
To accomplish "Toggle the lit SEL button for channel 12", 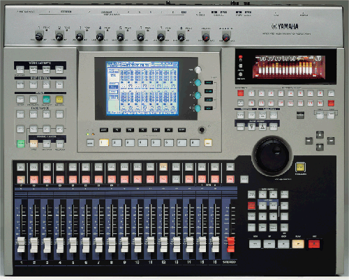I will (163, 167).
